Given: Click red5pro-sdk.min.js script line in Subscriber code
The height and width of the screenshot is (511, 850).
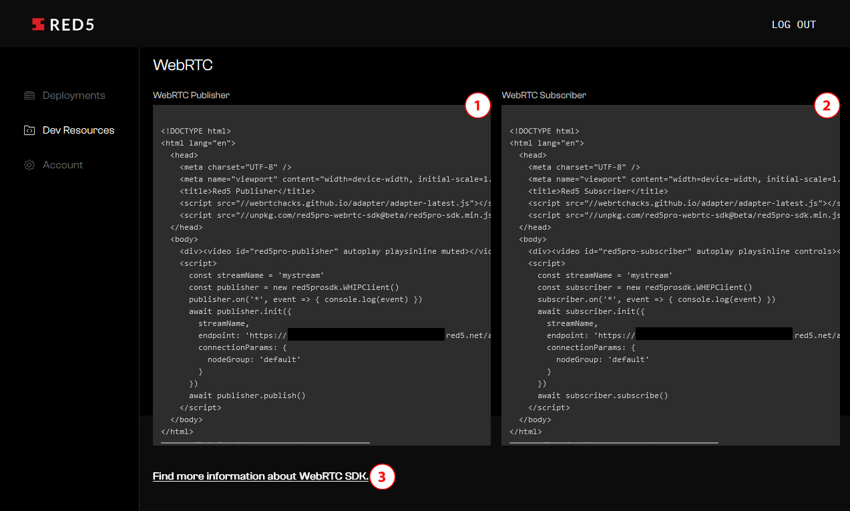Looking at the screenshot, I should pyautogui.click(x=684, y=215).
